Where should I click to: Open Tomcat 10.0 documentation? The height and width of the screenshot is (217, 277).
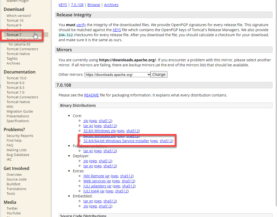point(16,78)
